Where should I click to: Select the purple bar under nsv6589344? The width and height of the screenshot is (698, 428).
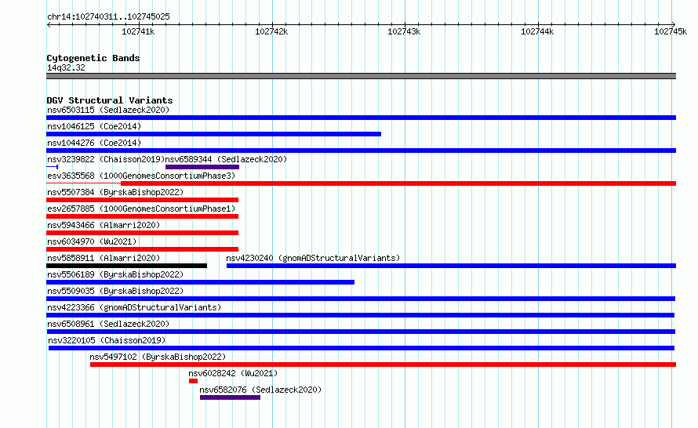point(202,167)
